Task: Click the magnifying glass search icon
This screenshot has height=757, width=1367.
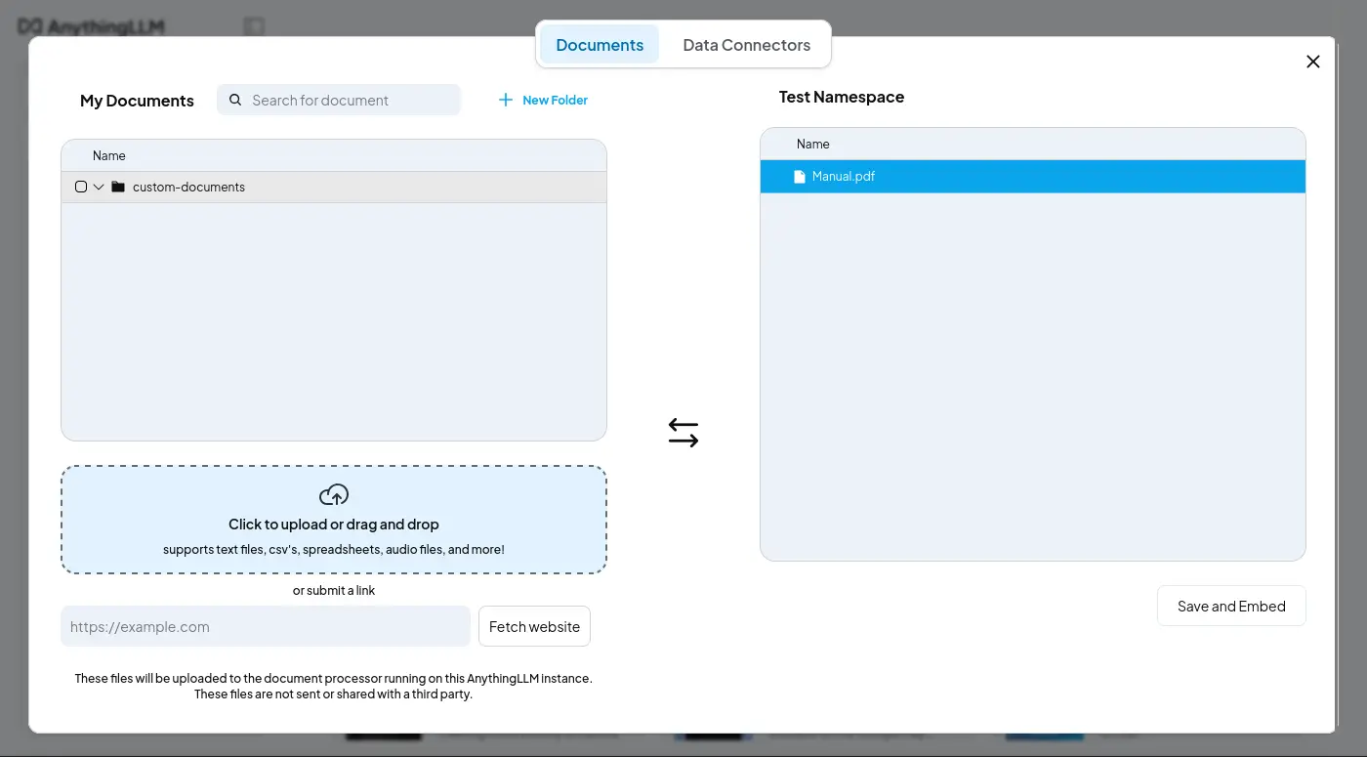Action: [235, 100]
